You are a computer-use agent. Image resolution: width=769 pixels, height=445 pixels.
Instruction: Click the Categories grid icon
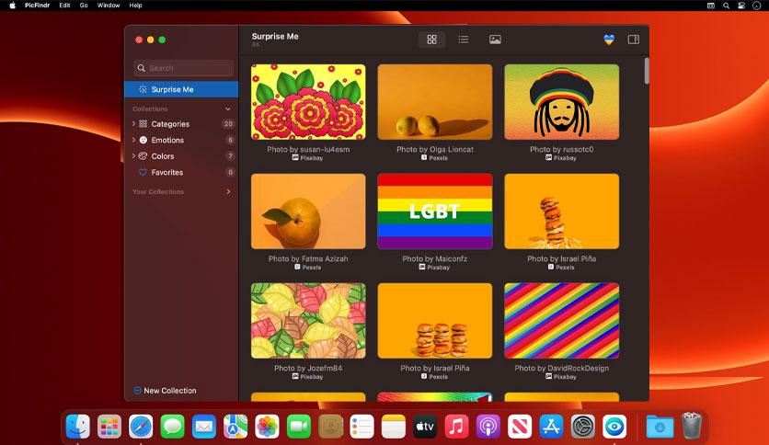(143, 124)
